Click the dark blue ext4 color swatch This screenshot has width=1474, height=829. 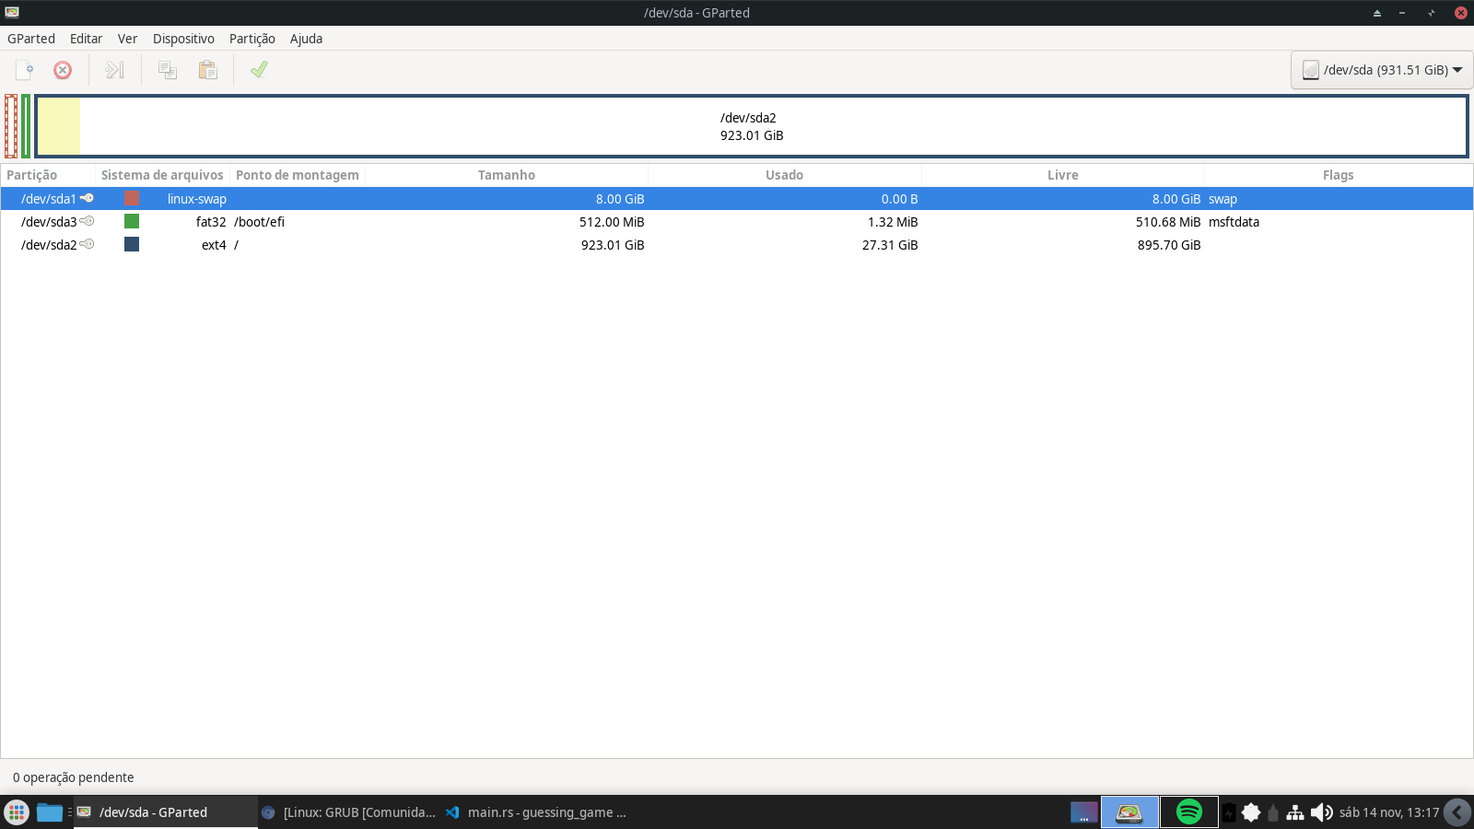click(132, 244)
